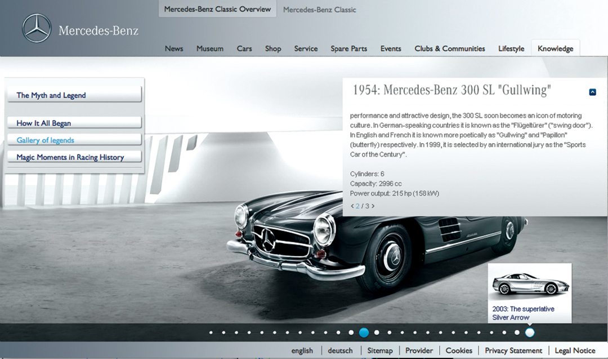Open the Cars menu
This screenshot has width=608, height=359.
244,48
